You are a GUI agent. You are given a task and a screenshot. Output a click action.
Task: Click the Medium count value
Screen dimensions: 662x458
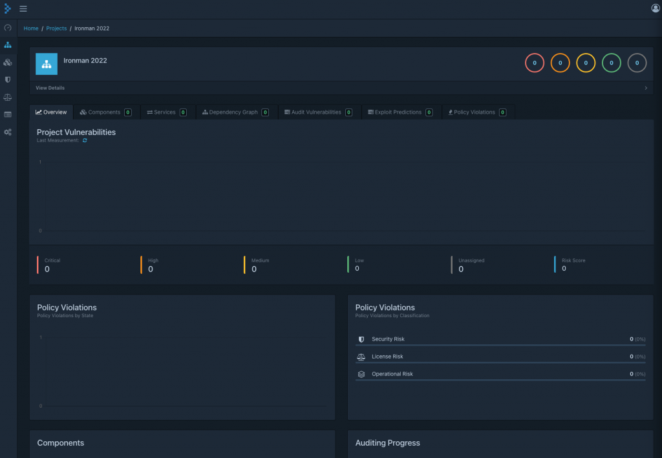253,269
